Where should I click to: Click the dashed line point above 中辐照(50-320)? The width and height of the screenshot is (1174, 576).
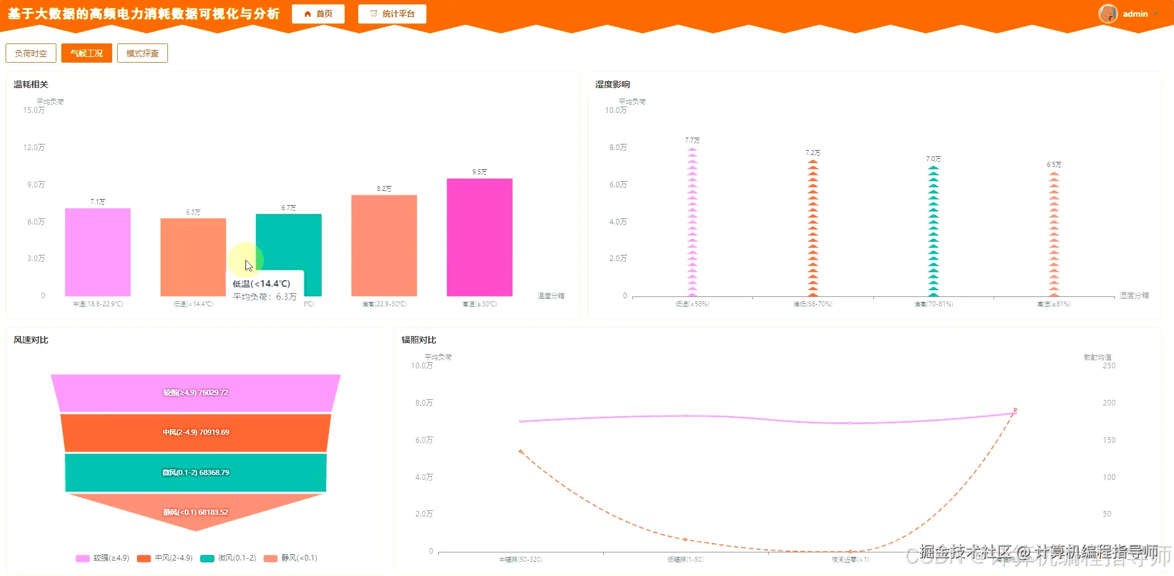click(521, 451)
